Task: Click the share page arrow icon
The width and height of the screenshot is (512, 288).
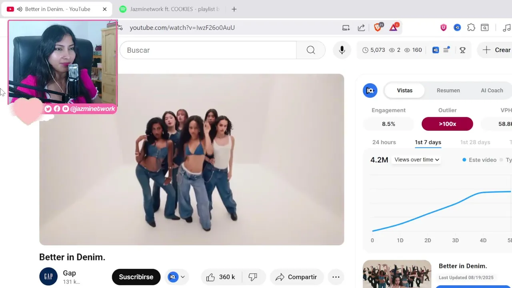Action: pos(361,28)
